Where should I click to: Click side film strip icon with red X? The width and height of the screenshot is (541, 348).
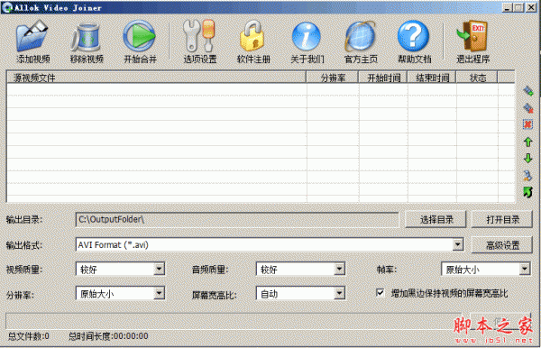click(x=527, y=107)
